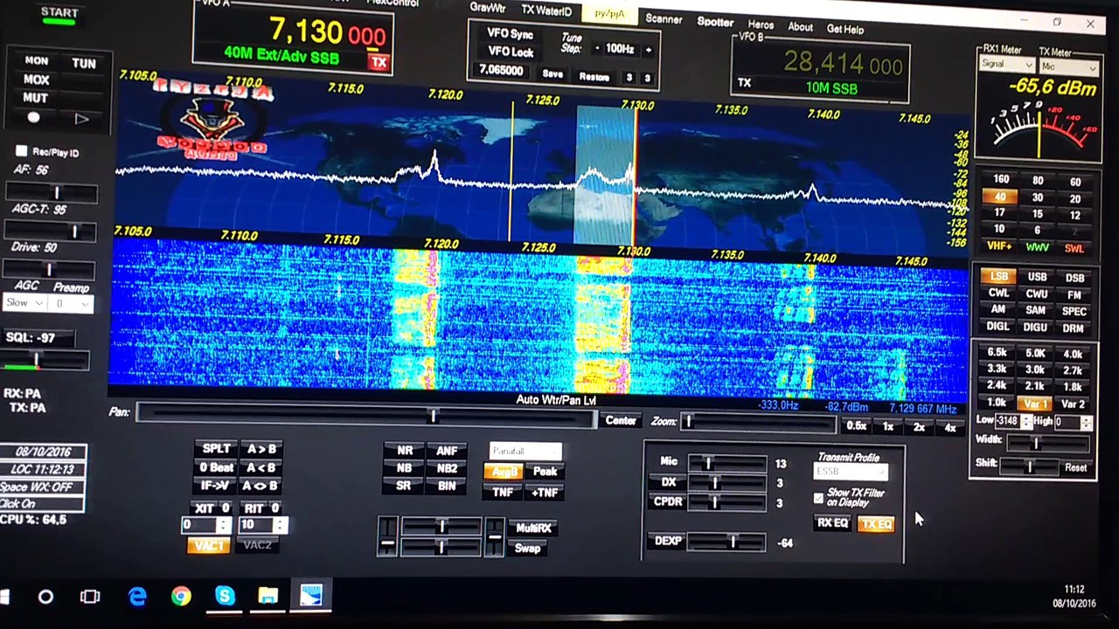Viewport: 1119px width, 629px height.
Task: Click the saved frequency field 7,065000
Action: [501, 70]
